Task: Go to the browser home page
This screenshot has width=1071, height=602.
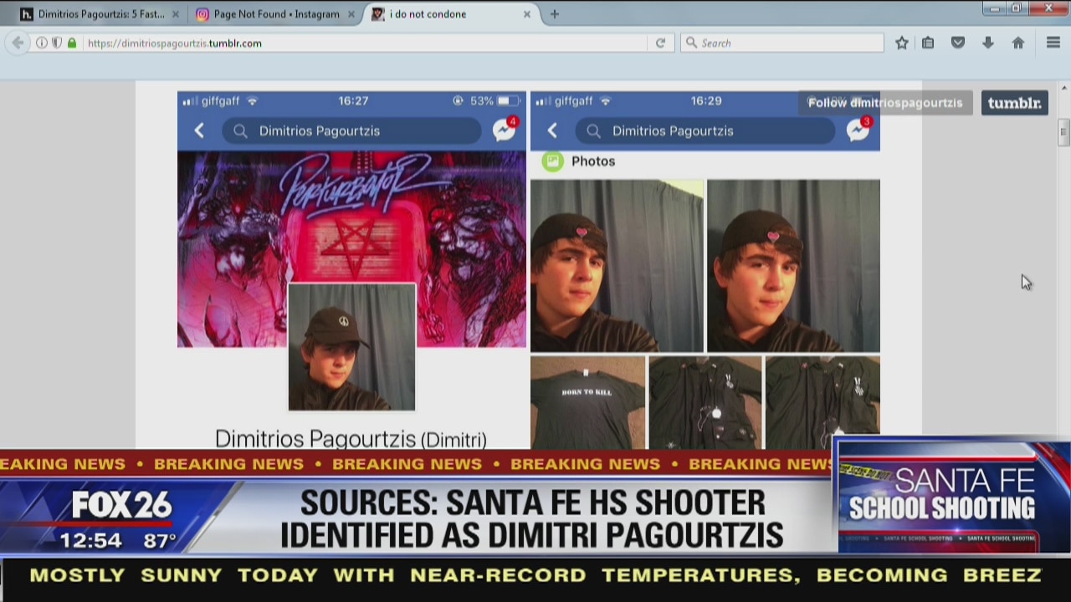Action: 1017,43
